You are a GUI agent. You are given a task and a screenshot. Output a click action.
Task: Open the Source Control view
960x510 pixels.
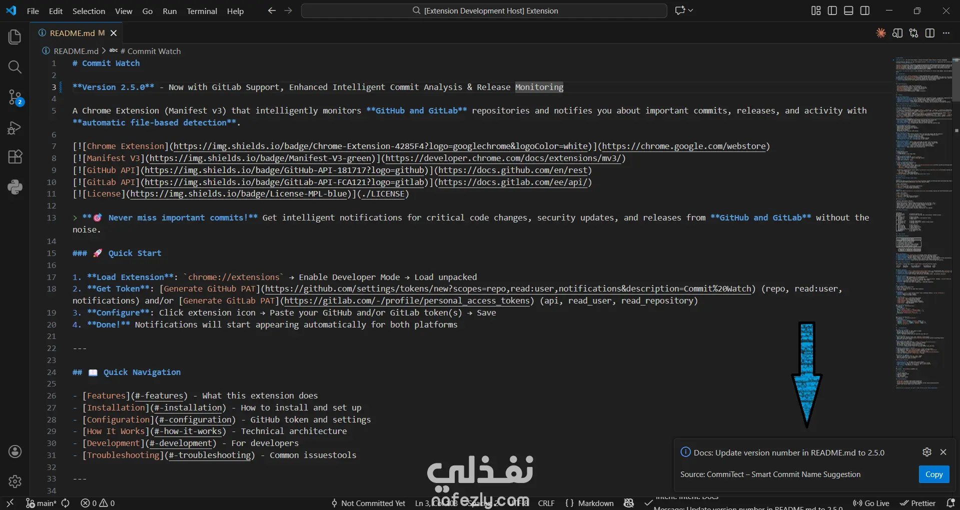tap(15, 97)
